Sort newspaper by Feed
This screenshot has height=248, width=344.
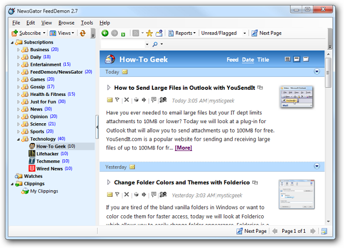pyautogui.click(x=232, y=60)
